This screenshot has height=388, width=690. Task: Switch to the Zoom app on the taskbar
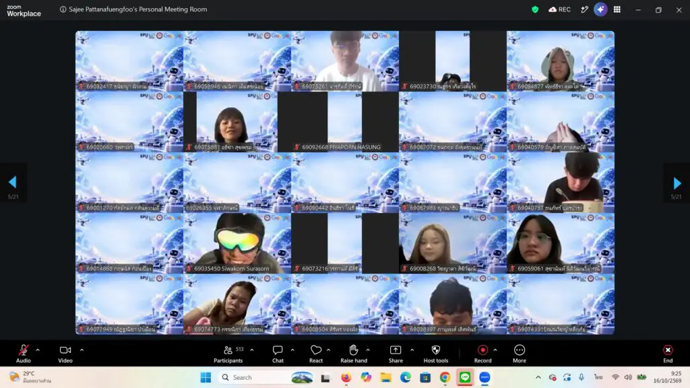[x=484, y=377]
